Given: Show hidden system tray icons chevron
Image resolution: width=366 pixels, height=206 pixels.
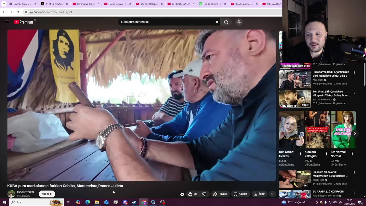Looking at the screenshot, I should (x=312, y=202).
